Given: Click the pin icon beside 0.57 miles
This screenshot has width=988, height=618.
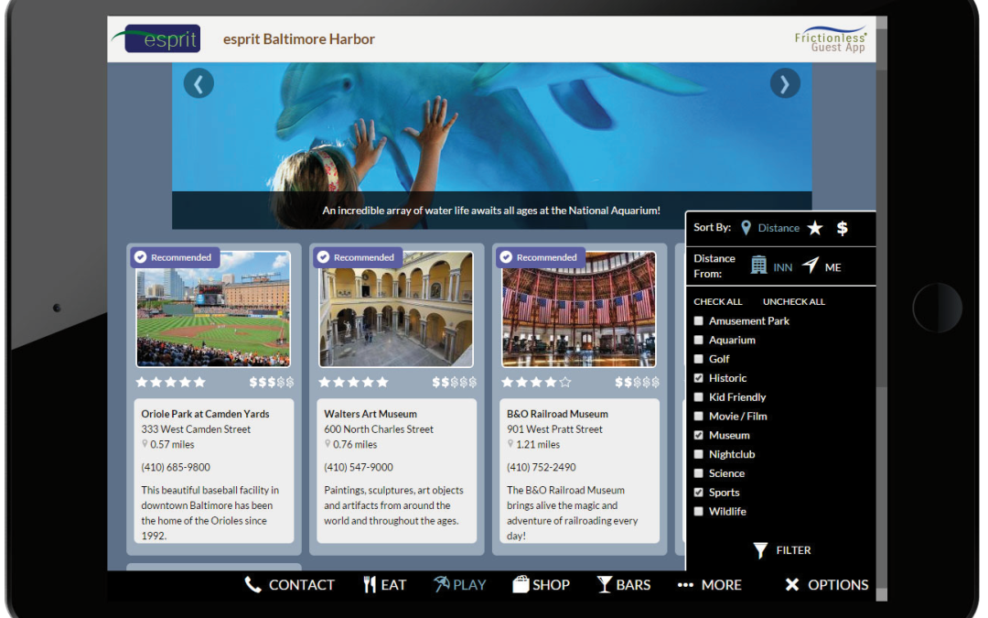Looking at the screenshot, I should (x=145, y=444).
